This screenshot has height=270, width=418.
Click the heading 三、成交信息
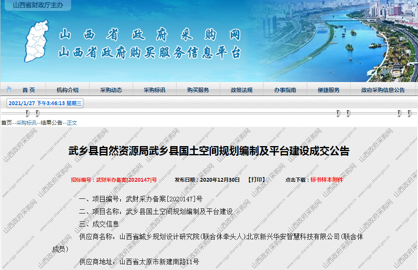point(99,224)
